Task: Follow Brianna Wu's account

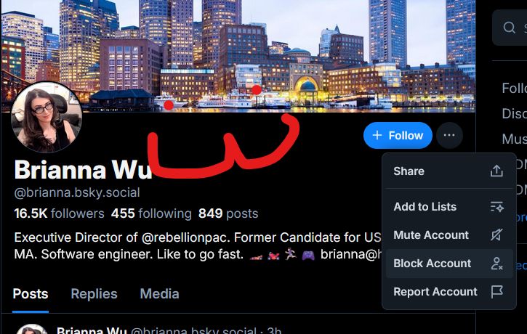Action: pos(398,135)
